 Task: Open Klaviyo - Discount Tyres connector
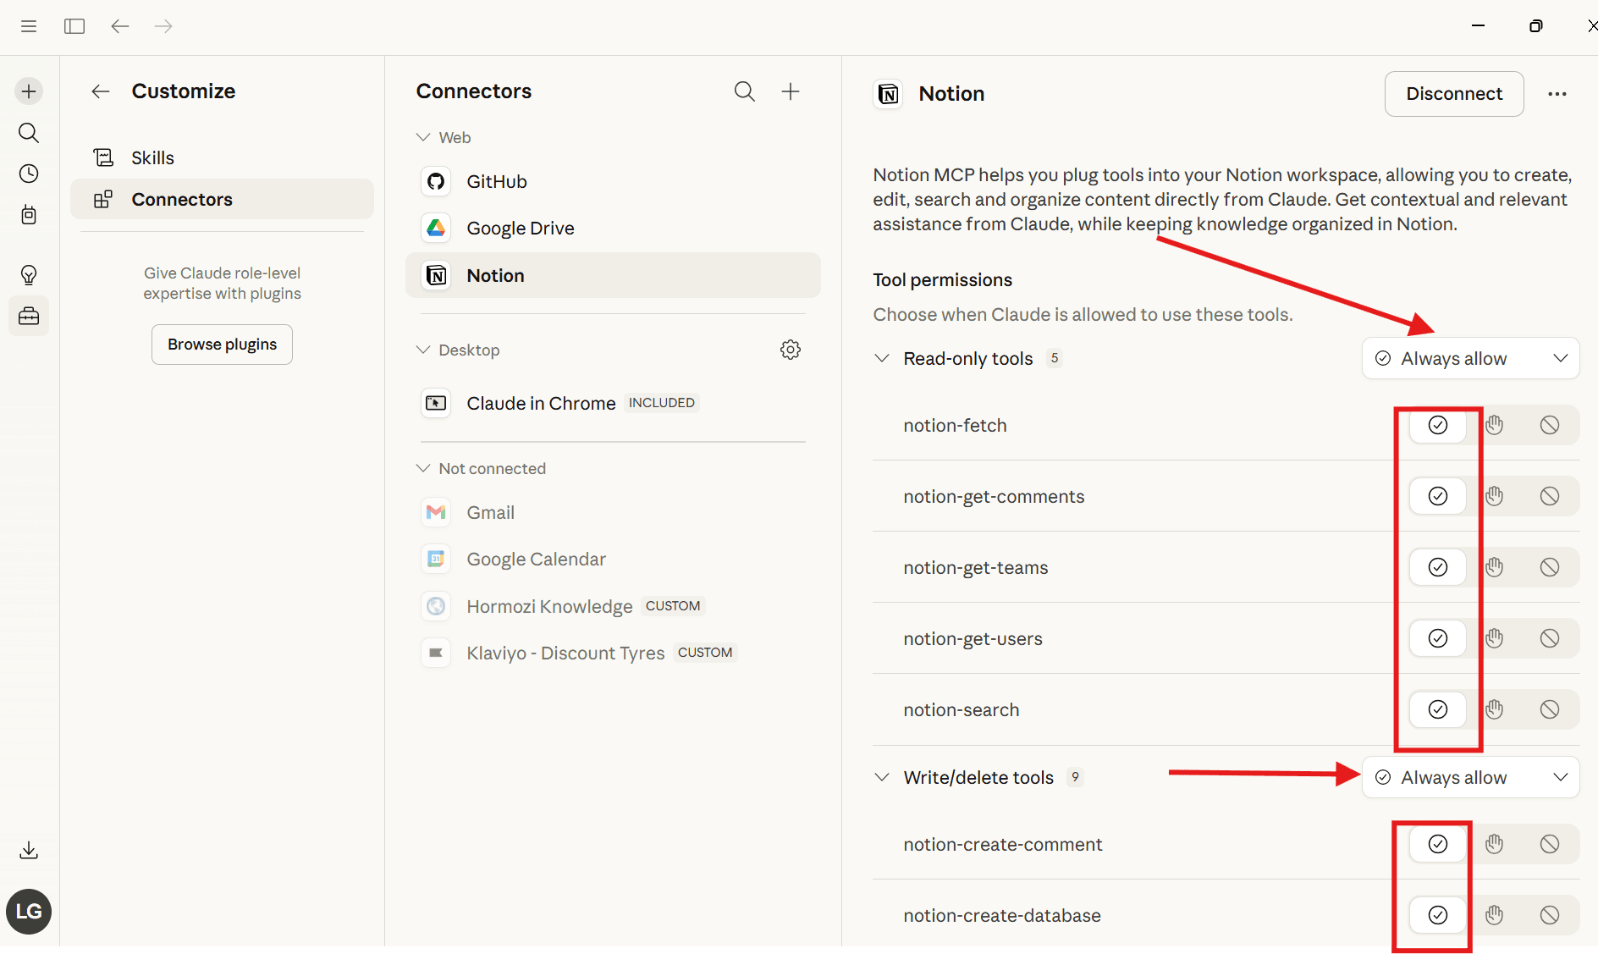(x=613, y=653)
